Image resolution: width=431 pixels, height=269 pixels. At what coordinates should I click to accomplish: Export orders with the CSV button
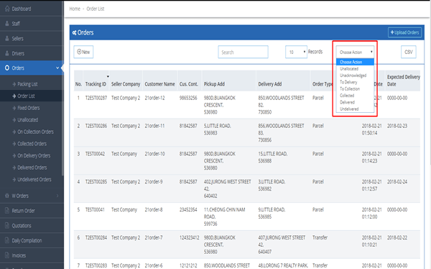[x=409, y=52]
